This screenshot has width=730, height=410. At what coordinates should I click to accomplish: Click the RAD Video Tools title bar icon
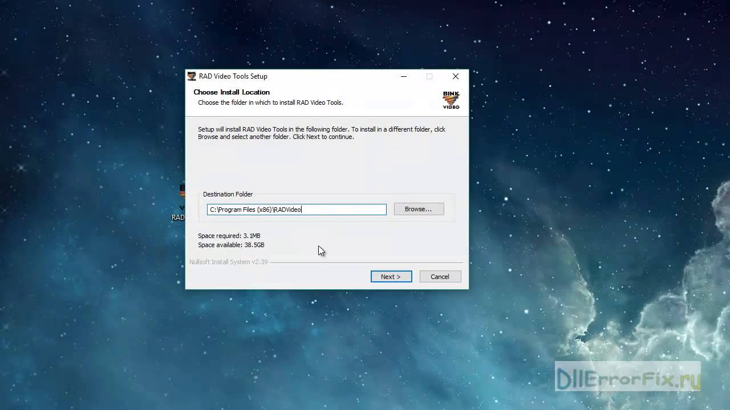pyautogui.click(x=192, y=76)
